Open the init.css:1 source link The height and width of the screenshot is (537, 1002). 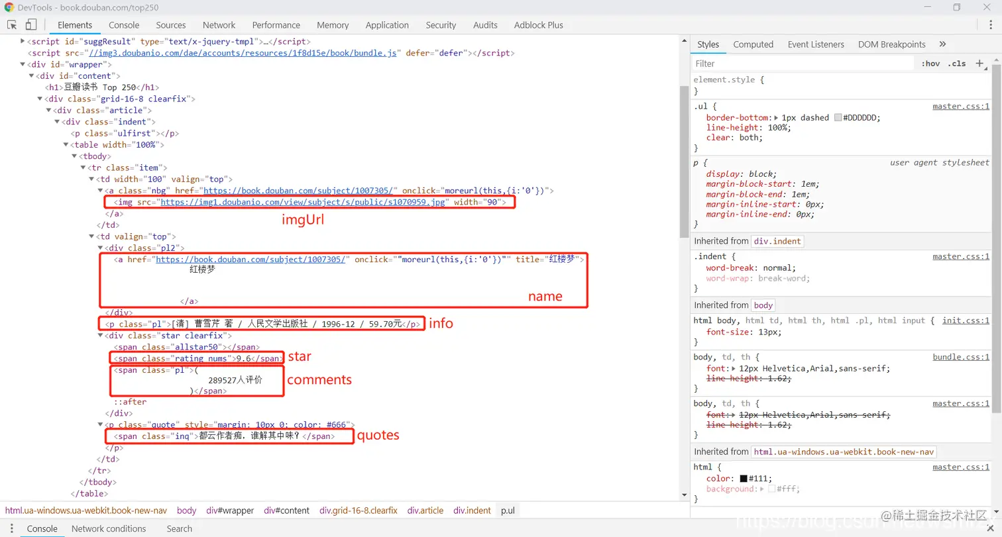(966, 320)
